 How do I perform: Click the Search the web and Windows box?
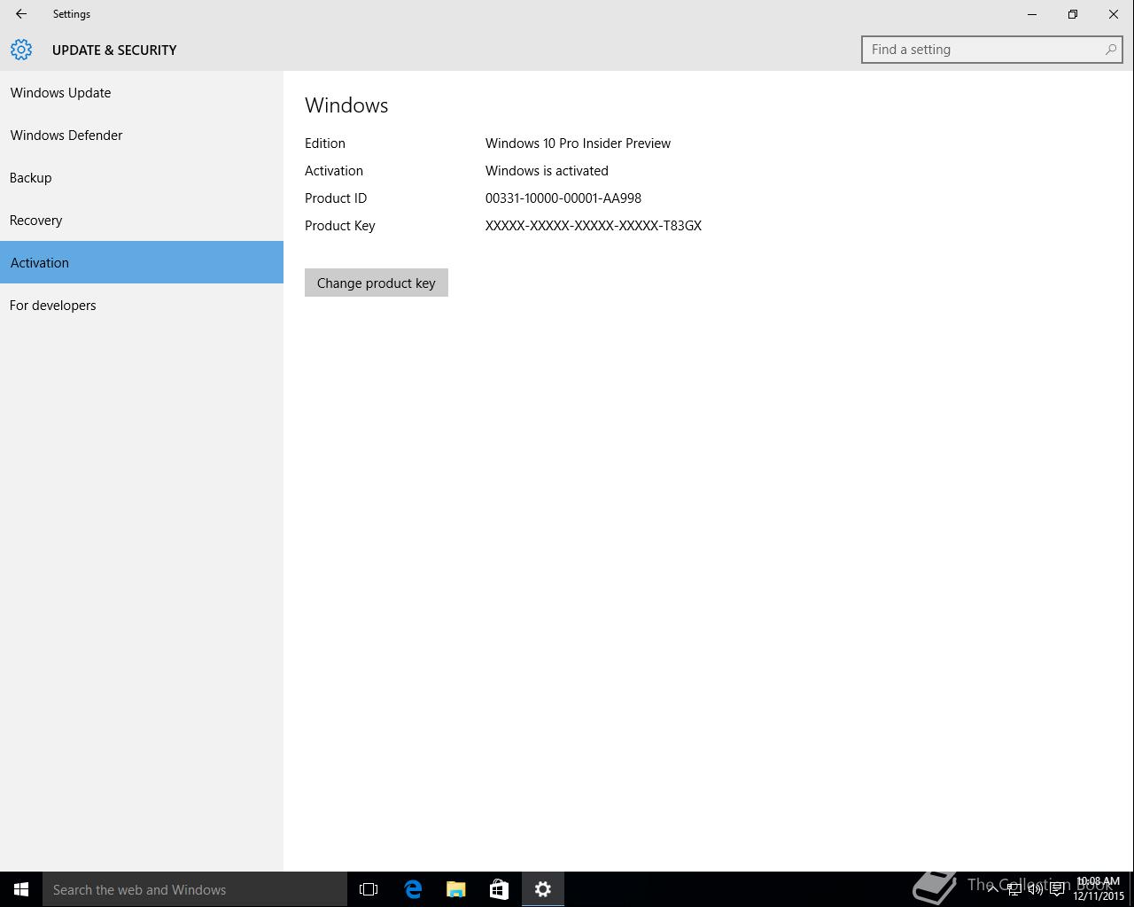pyautogui.click(x=195, y=889)
